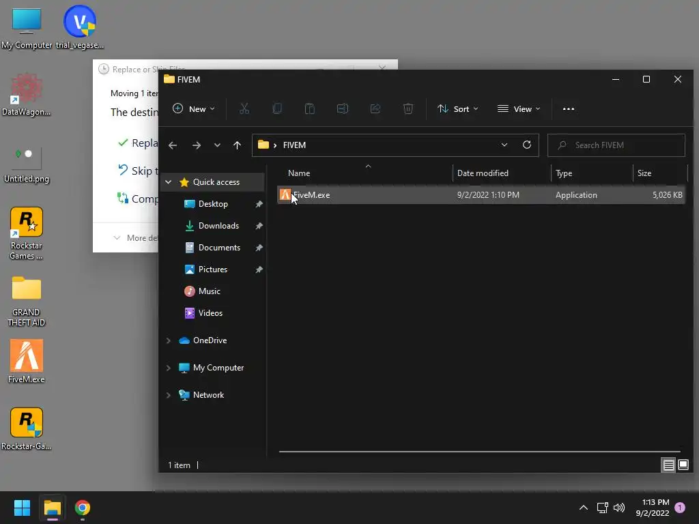Select DataWagon desktop shortcut
This screenshot has height=524, width=699.
pyautogui.click(x=27, y=95)
